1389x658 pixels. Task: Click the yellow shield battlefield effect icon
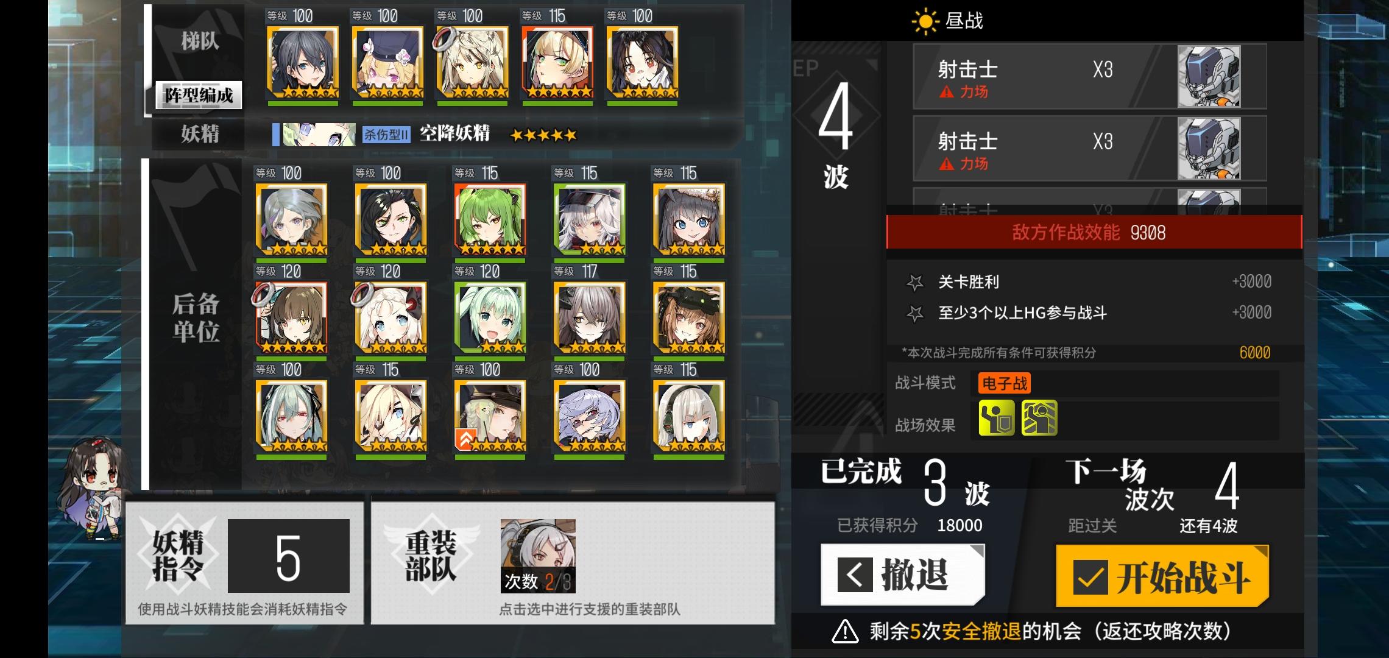tap(997, 418)
